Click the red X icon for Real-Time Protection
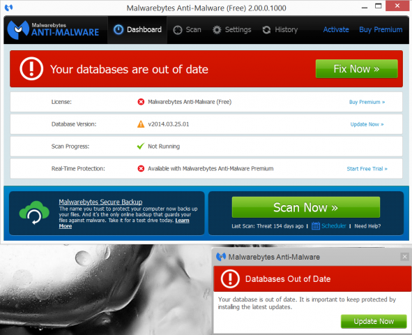Image resolution: width=412 pixels, height=335 pixels. (141, 169)
